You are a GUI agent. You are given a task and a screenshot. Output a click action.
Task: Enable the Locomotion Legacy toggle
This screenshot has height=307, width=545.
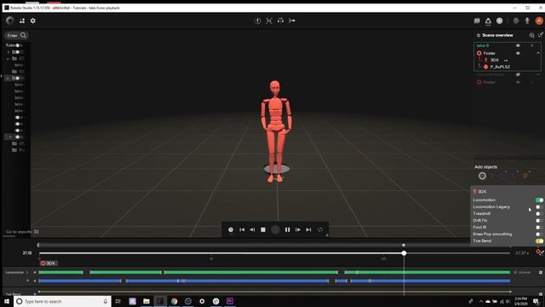(x=539, y=206)
